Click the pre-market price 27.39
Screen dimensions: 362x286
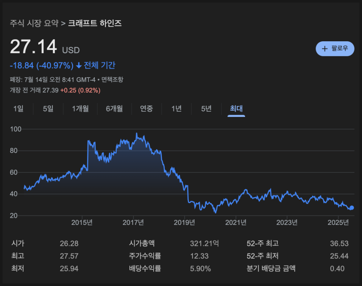tap(51, 90)
